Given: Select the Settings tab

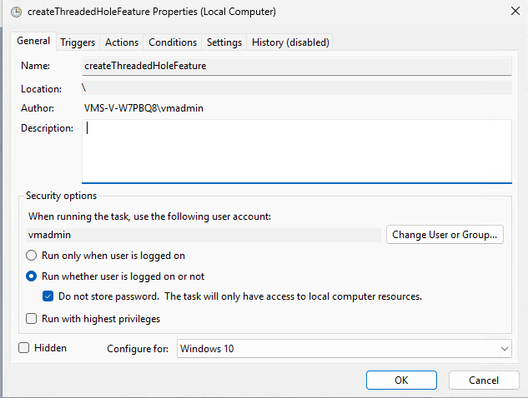Looking at the screenshot, I should pos(224,42).
